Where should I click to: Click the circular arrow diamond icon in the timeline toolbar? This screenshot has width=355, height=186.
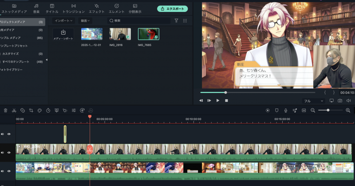82,111
